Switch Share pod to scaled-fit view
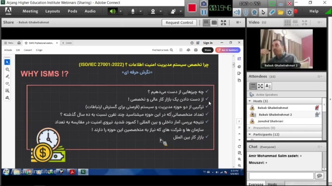Image resolution: width=332 pixels, height=186 pixels. pos(206,22)
